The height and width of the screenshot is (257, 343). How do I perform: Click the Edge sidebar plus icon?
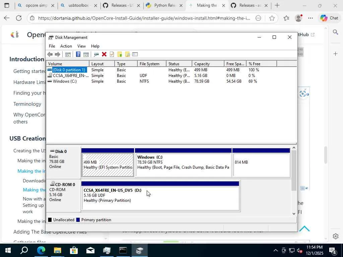[335, 54]
